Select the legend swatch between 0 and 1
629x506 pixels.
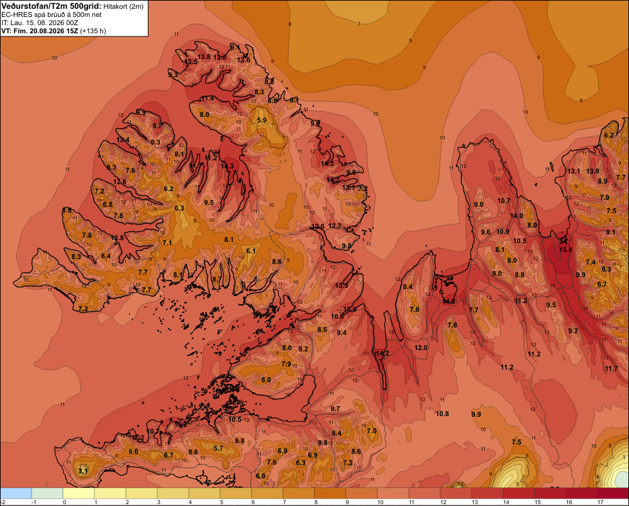[x=79, y=493]
